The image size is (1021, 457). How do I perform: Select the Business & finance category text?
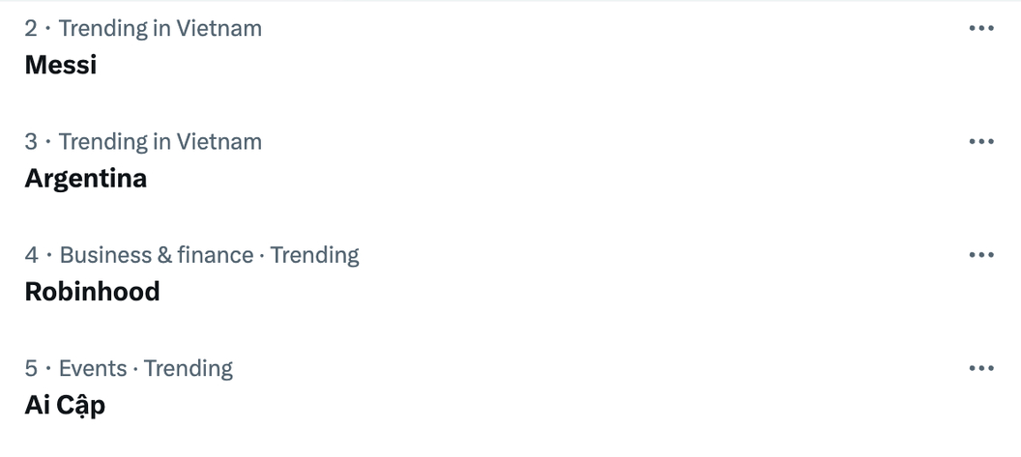point(157,255)
